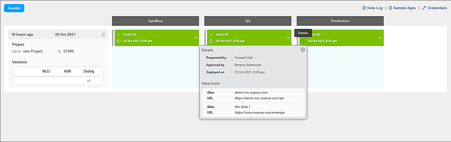This screenshot has height=142, width=451.
Task: Click the Sample Apps file icon
Action: [390, 8]
